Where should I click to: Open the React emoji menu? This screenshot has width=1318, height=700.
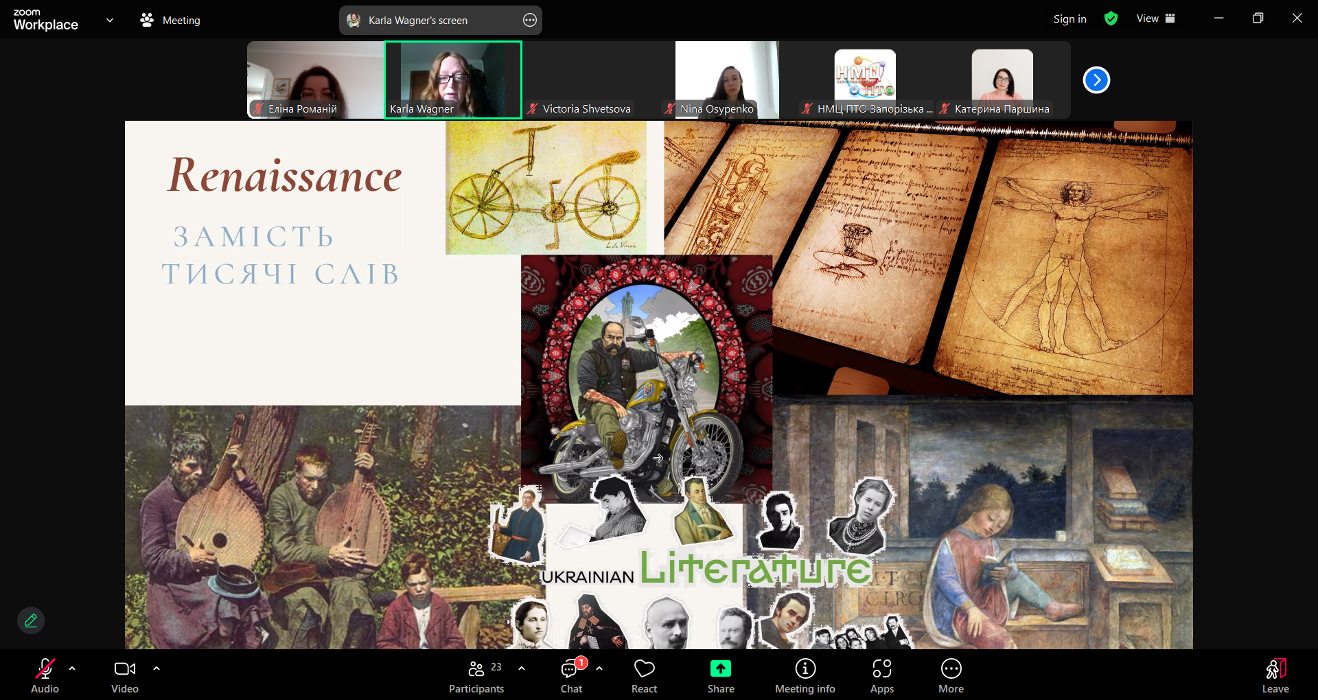pos(644,675)
